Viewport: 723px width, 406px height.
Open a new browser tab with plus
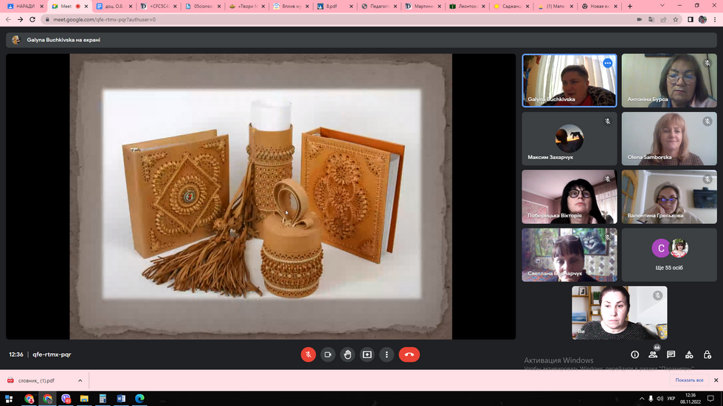click(630, 7)
